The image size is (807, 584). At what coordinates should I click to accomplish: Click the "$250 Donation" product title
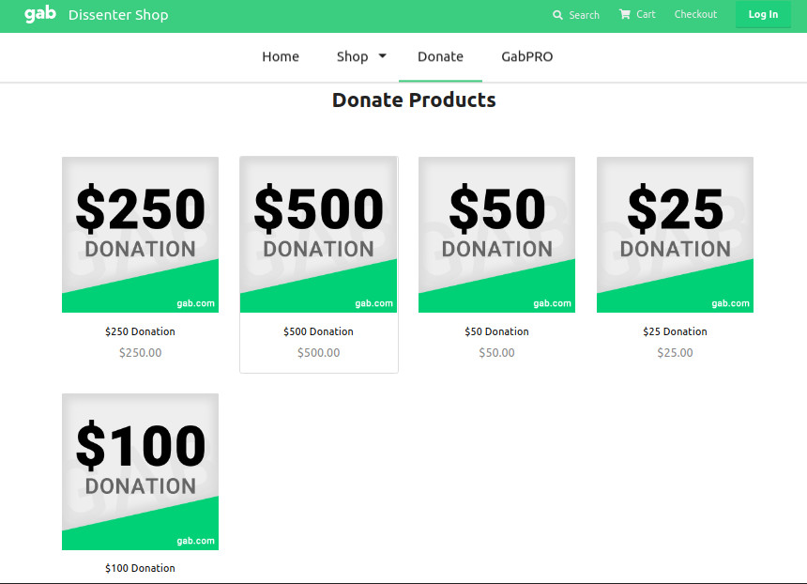[x=141, y=331]
